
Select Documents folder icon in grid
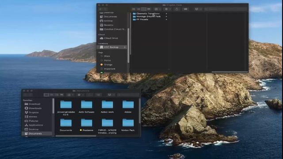coord(66,123)
